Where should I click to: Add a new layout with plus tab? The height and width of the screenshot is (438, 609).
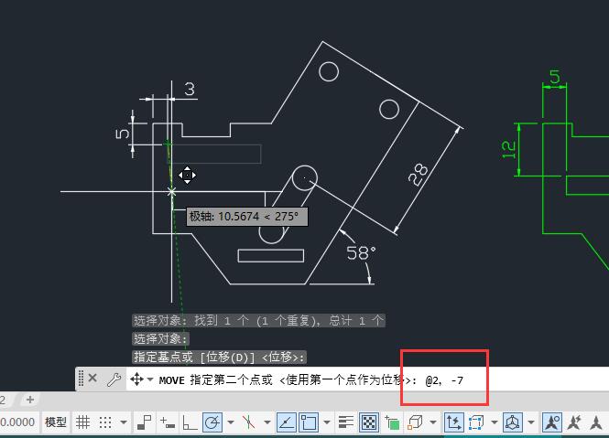[x=30, y=400]
